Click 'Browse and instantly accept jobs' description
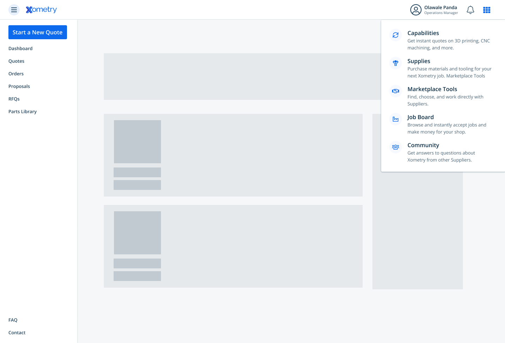Viewport: 505px width, 343px height. point(447,128)
